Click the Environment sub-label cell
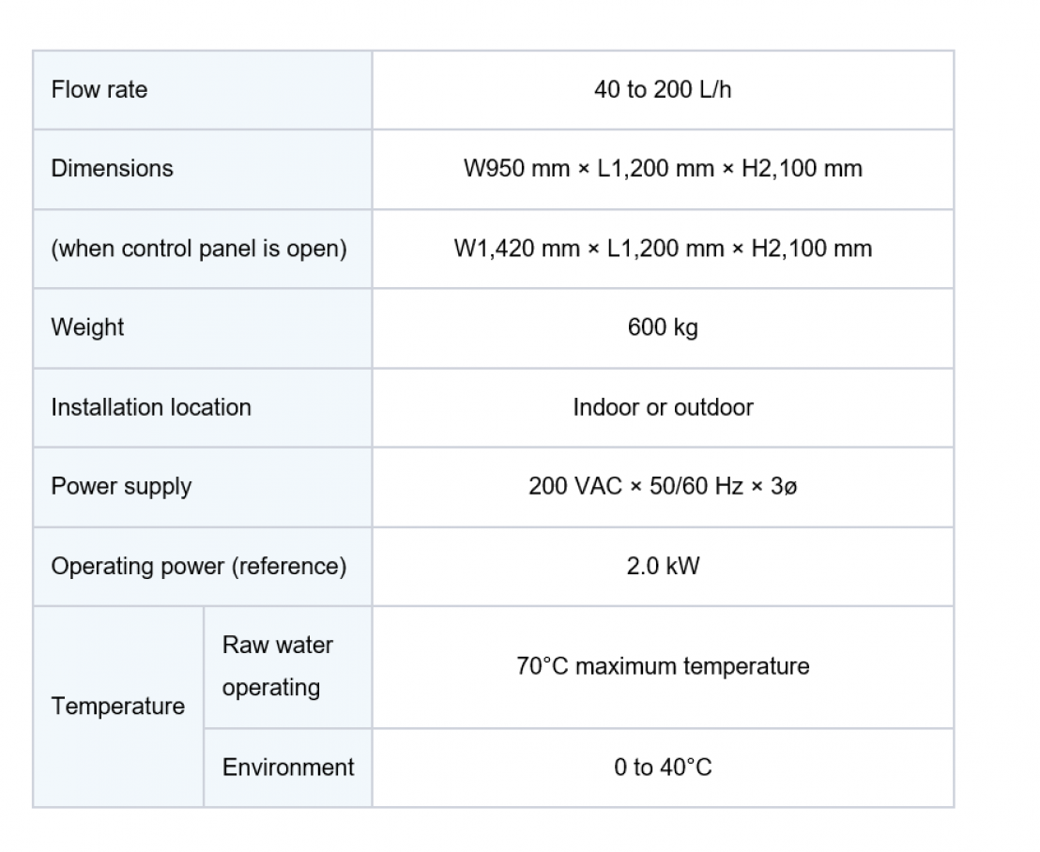The width and height of the screenshot is (1040, 852). click(x=288, y=768)
